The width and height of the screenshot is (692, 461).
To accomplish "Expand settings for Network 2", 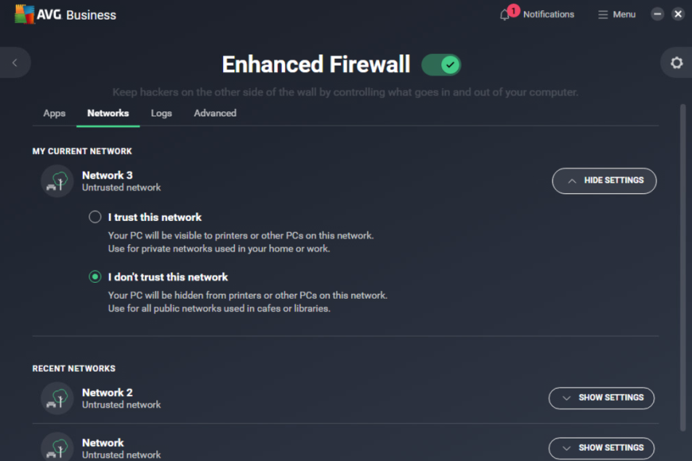I will [x=601, y=398].
